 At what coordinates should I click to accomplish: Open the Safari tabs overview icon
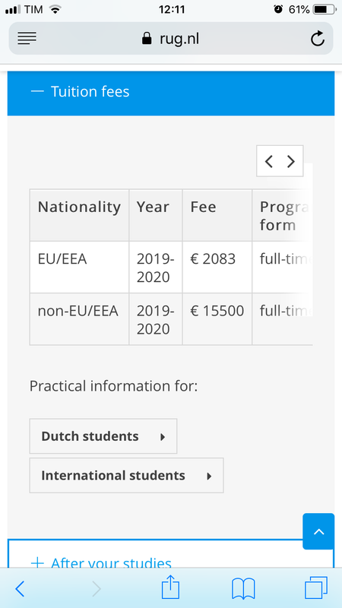click(316, 587)
